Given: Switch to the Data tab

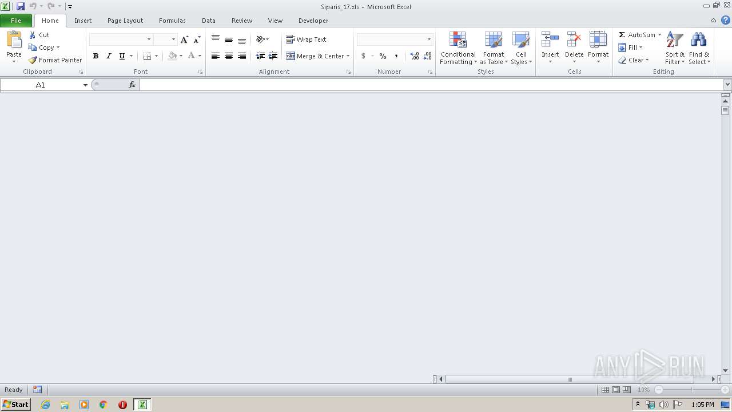Looking at the screenshot, I should coord(209,21).
